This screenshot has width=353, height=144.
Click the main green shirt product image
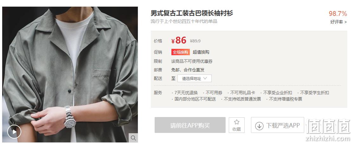(70, 74)
